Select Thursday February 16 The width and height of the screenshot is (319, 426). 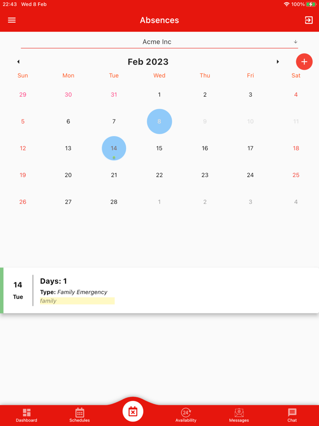[x=205, y=148]
